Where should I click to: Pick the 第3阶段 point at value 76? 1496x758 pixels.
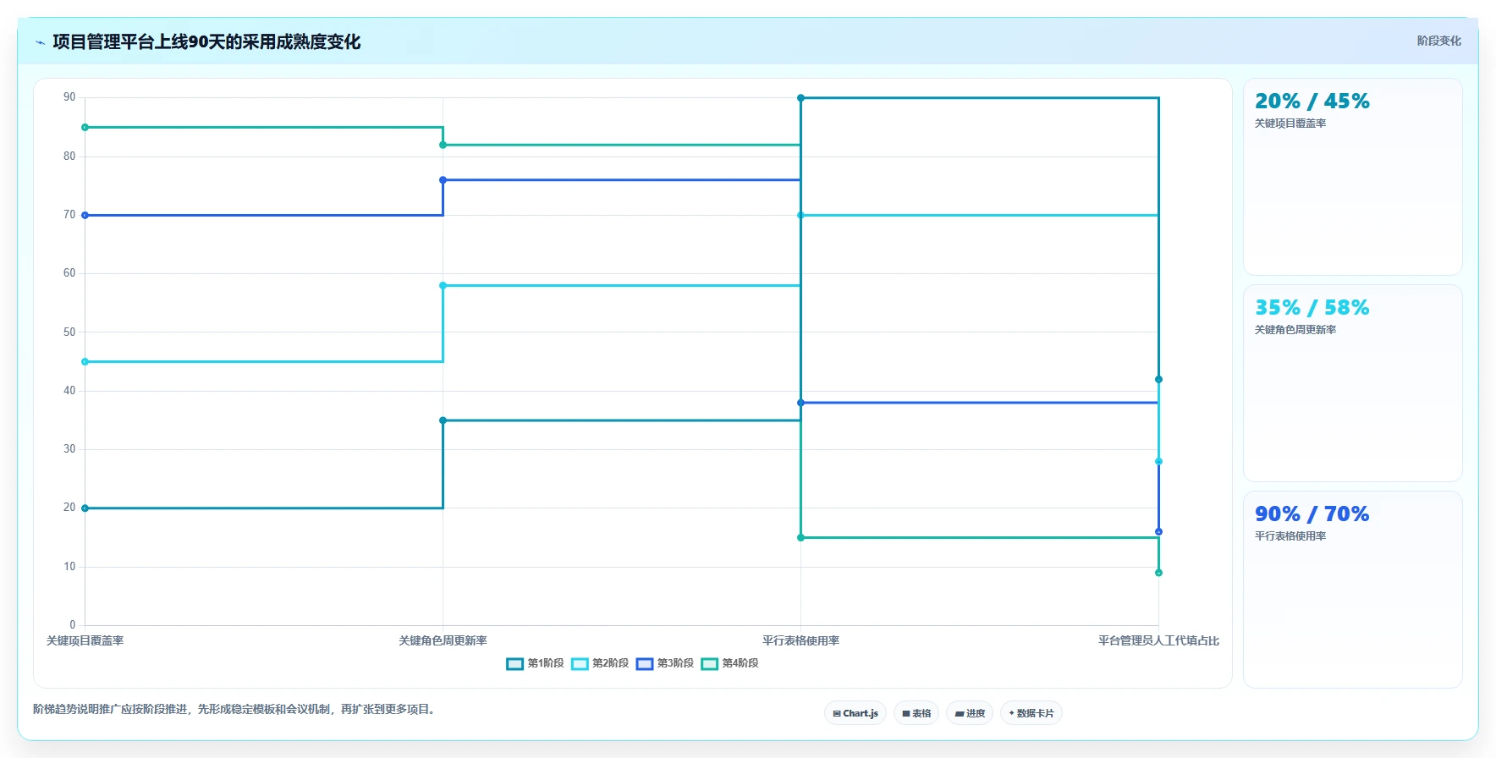click(x=443, y=180)
